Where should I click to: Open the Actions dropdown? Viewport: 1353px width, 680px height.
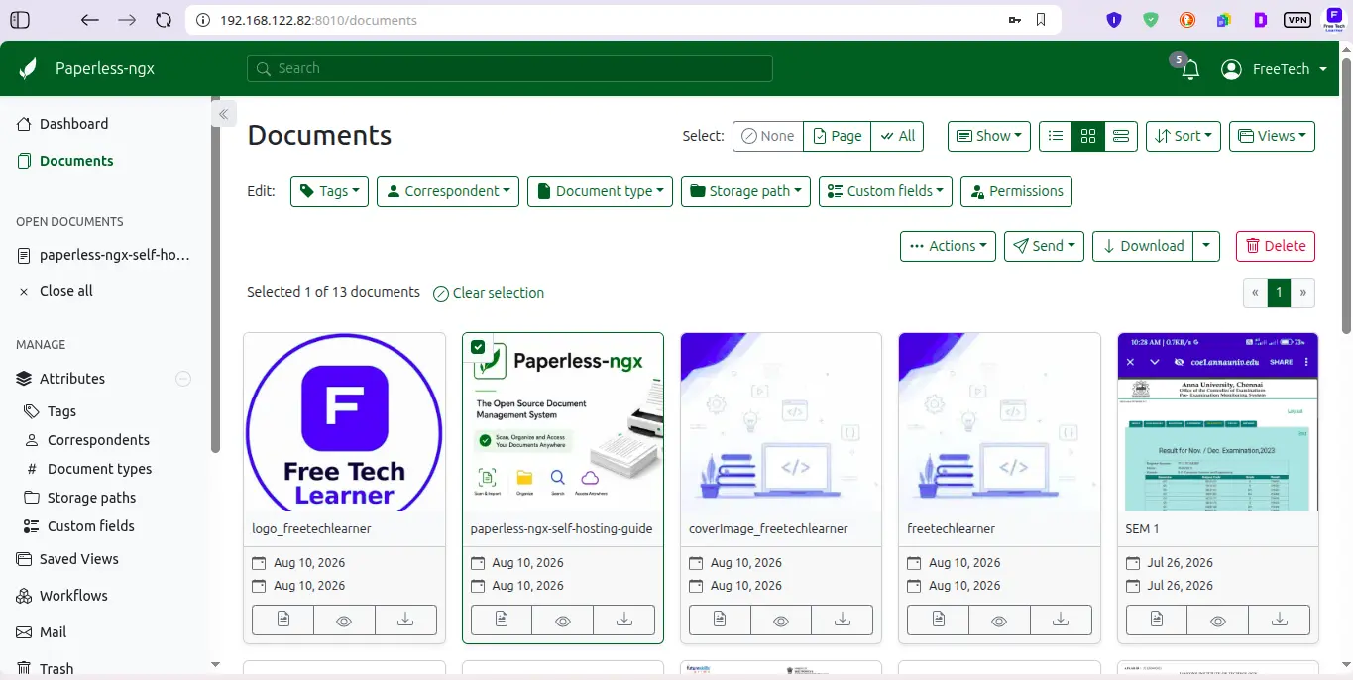pos(948,246)
